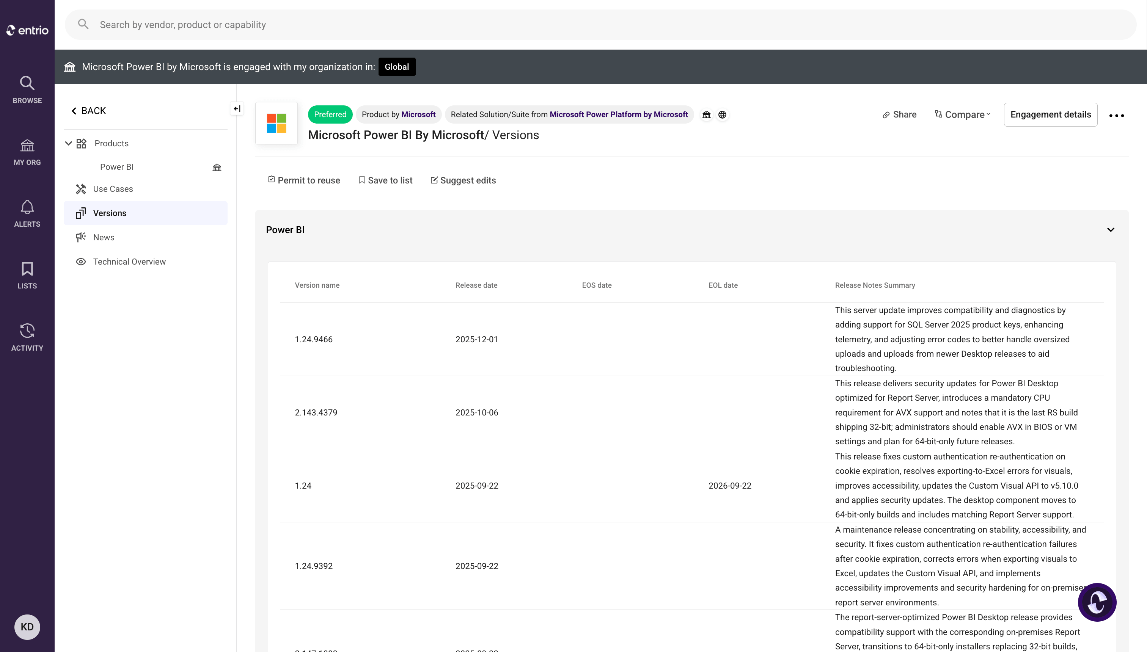Open the three-dot more options menu
1147x652 pixels.
[x=1117, y=116]
